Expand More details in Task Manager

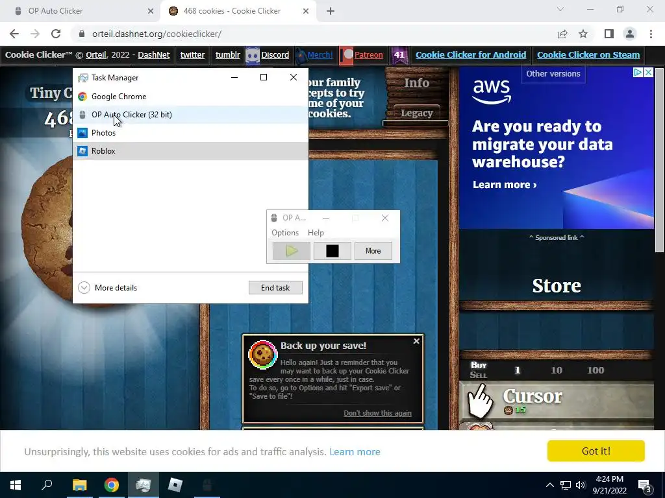tap(108, 287)
